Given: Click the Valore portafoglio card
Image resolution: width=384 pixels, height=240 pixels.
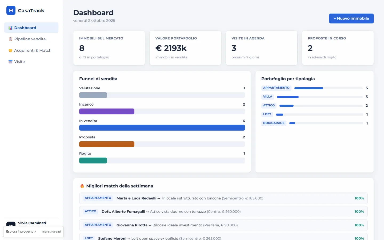Looking at the screenshot, I should pyautogui.click(x=185, y=48).
